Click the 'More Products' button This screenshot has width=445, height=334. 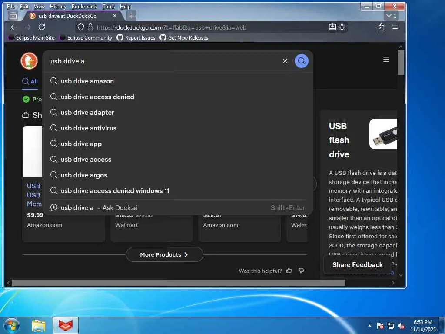point(164,254)
